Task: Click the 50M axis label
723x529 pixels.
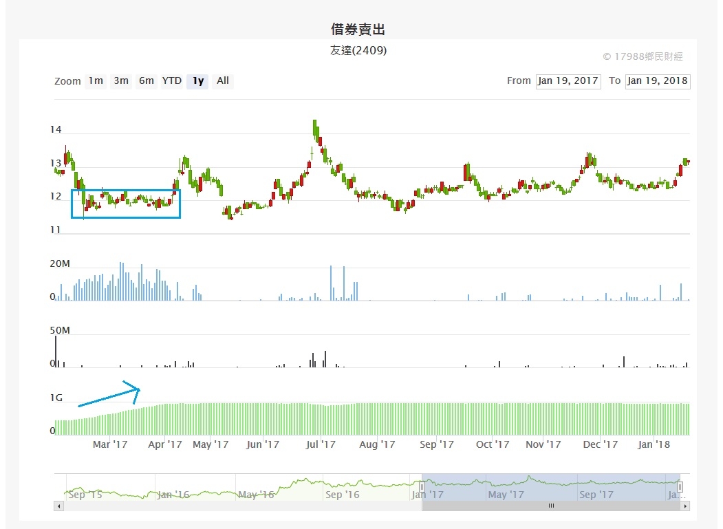Action: (x=60, y=331)
